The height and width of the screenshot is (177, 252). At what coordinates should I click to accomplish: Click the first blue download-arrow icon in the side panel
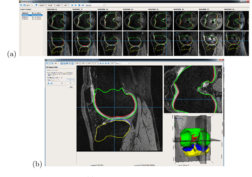48,83
